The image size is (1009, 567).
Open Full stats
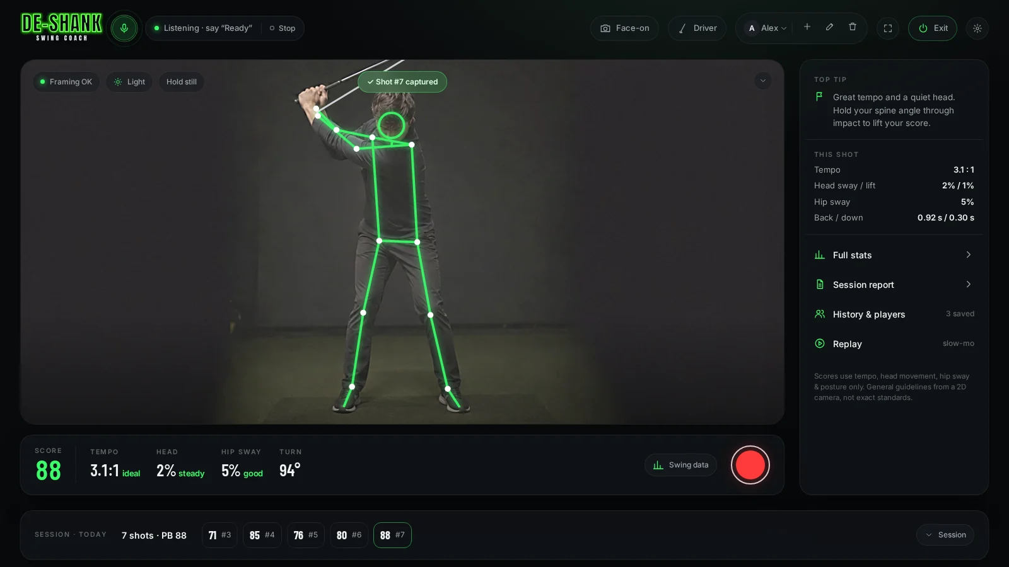pyautogui.click(x=894, y=255)
